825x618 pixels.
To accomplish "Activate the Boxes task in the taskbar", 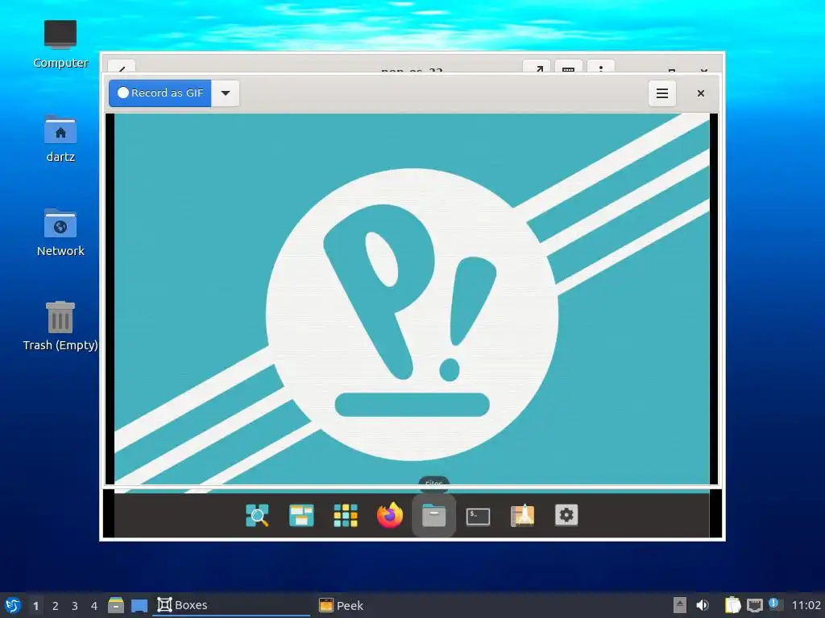I will click(x=231, y=605).
